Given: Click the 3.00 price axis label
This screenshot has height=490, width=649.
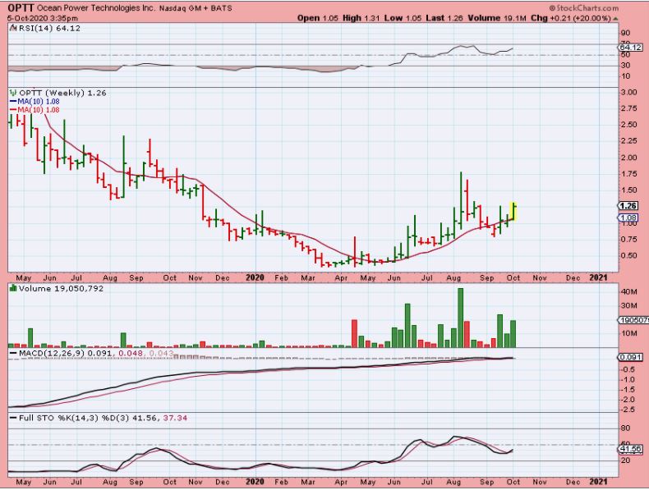Looking at the screenshot, I should point(628,92).
